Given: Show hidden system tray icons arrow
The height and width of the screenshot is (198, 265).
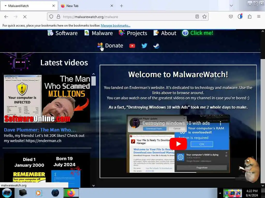Looking at the screenshot, I should [x=220, y=193].
